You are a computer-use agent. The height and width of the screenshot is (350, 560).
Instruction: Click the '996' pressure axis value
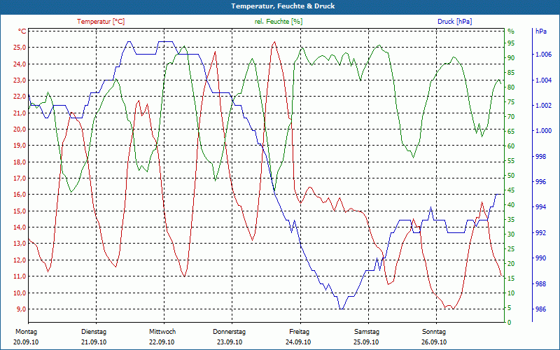540,182
